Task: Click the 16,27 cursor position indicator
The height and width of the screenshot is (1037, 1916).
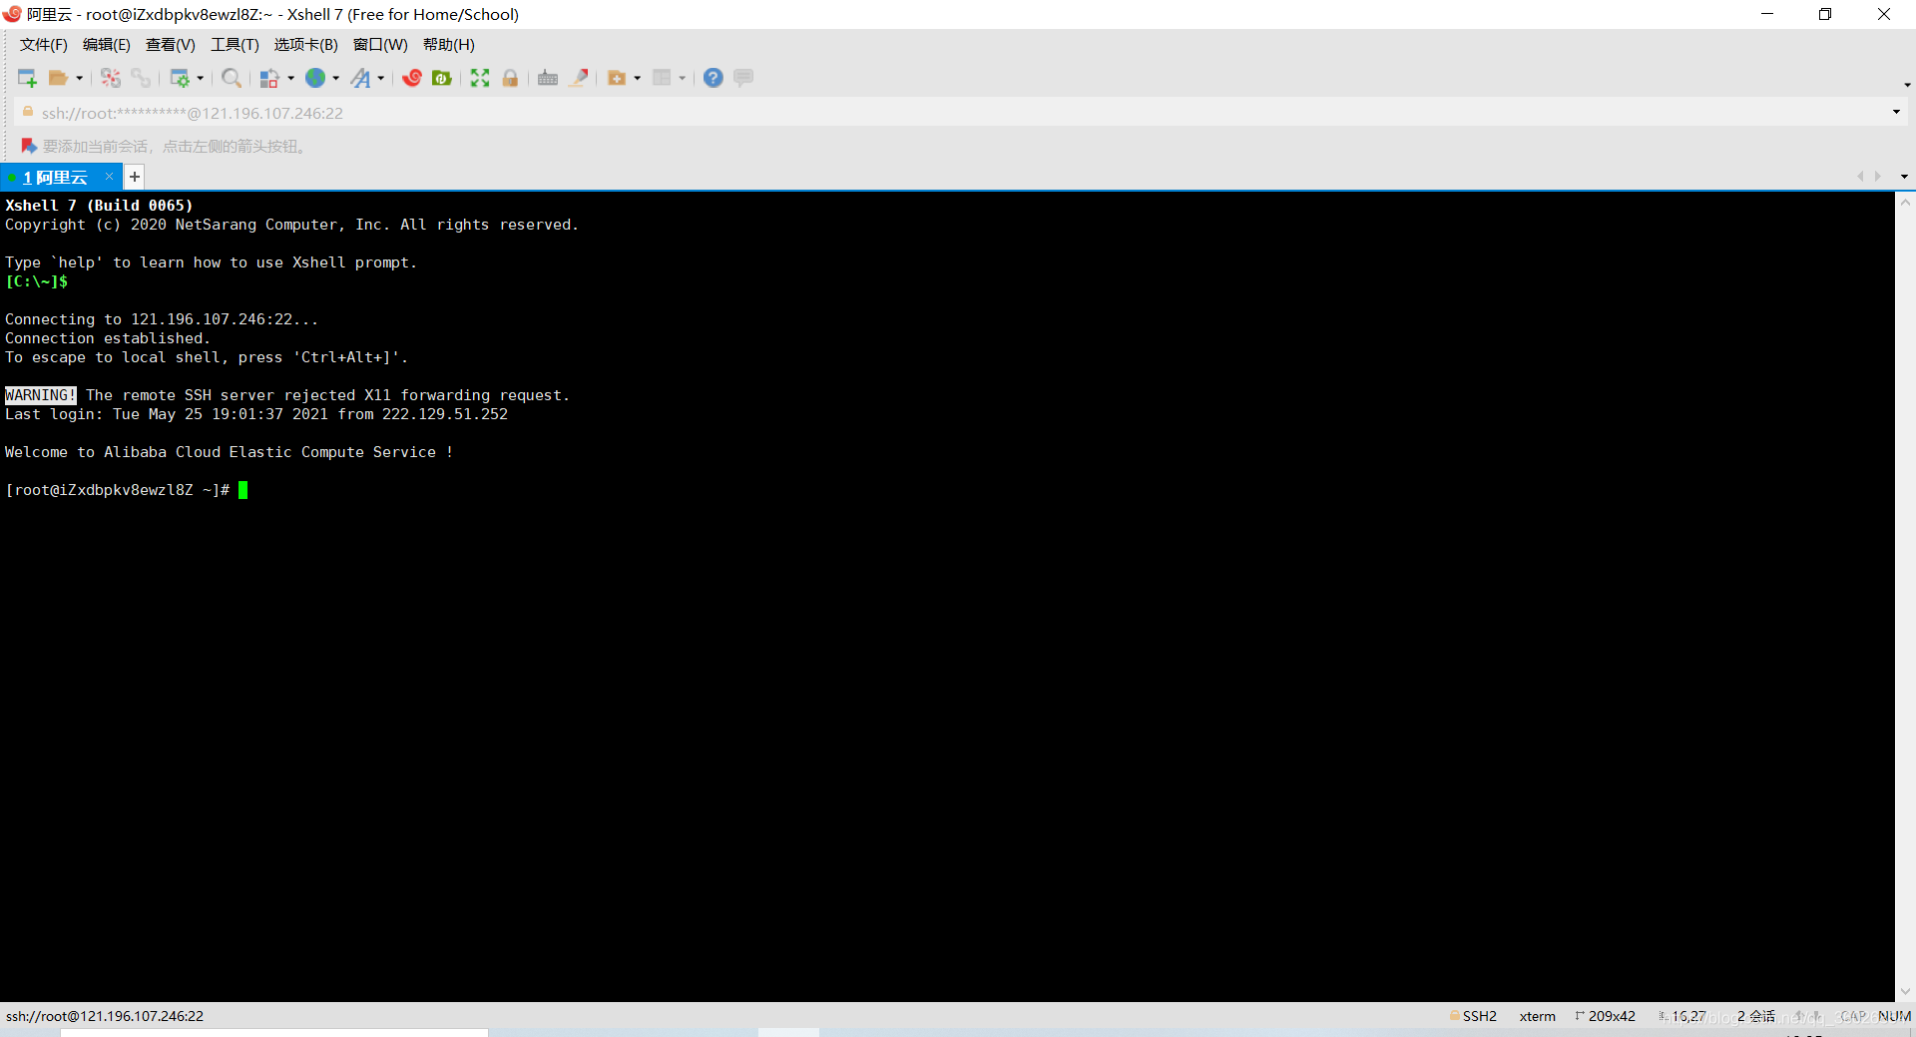Action: [1682, 1016]
